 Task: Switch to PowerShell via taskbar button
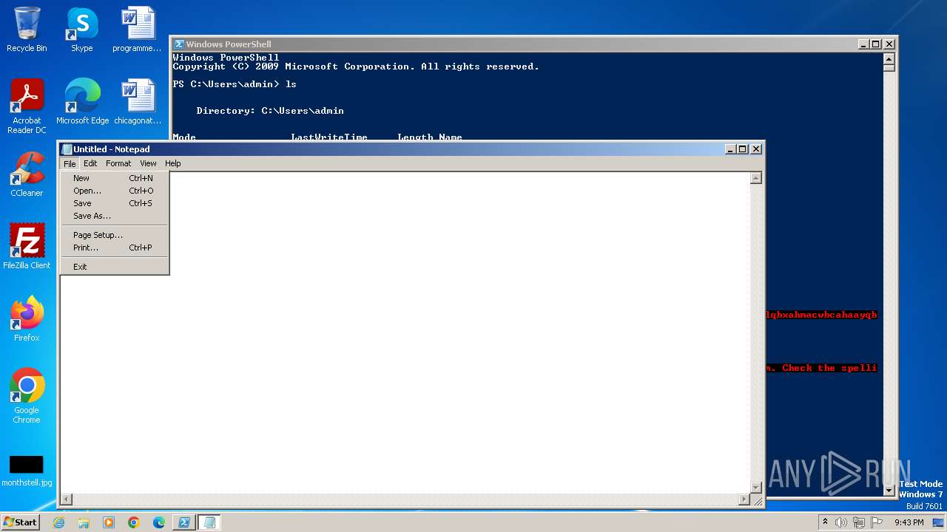click(x=184, y=522)
